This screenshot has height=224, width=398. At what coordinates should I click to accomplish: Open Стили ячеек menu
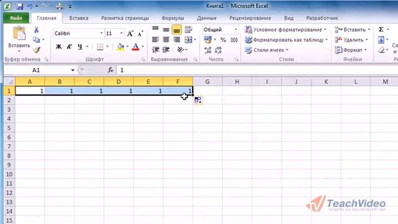click(267, 50)
